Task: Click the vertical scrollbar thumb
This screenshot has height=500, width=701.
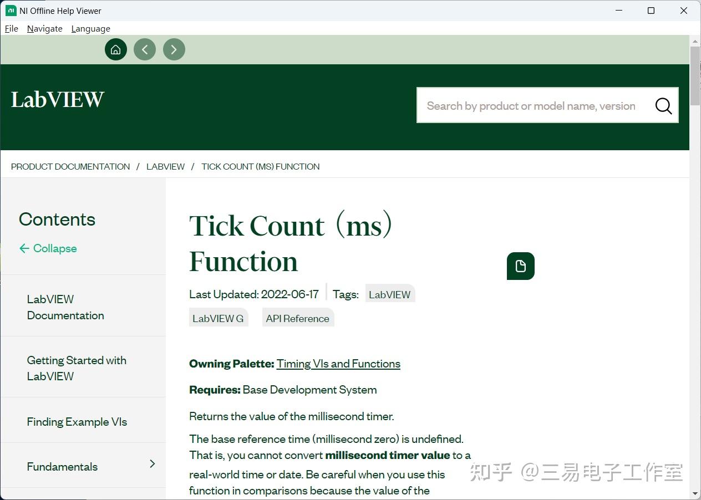Action: [x=695, y=76]
